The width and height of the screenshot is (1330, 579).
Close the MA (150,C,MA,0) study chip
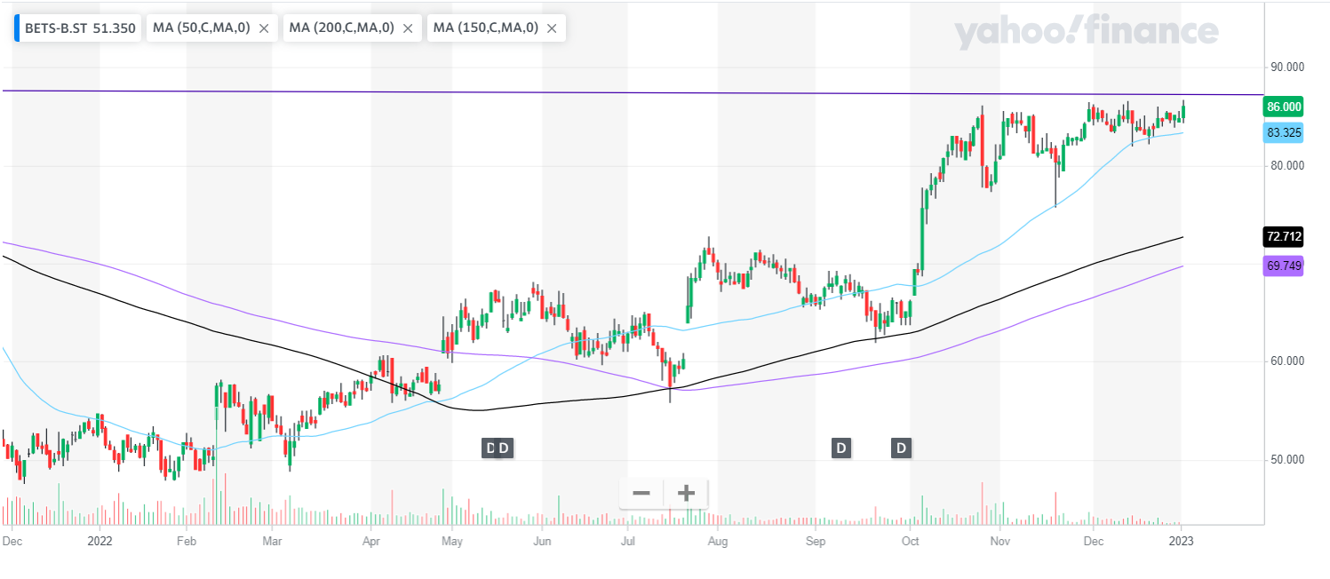[x=552, y=28]
